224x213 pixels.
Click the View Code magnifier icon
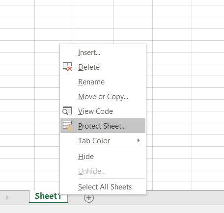coord(67,111)
